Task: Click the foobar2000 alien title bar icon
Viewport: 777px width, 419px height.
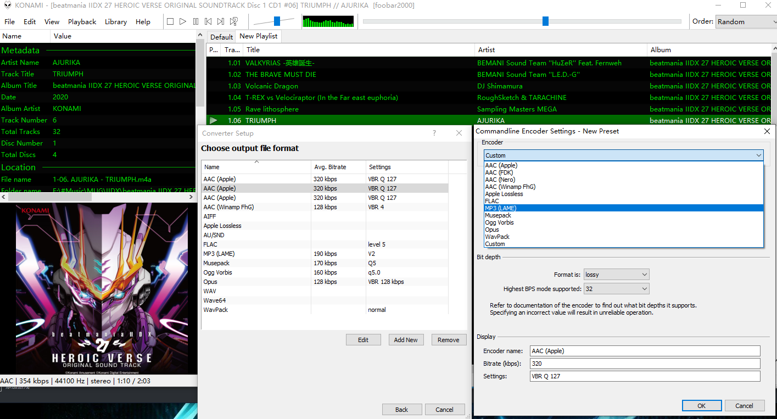Action: [7, 5]
